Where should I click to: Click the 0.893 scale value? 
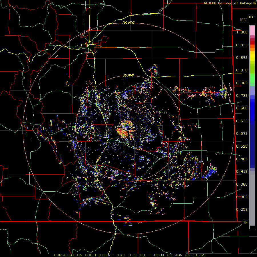click(242, 57)
